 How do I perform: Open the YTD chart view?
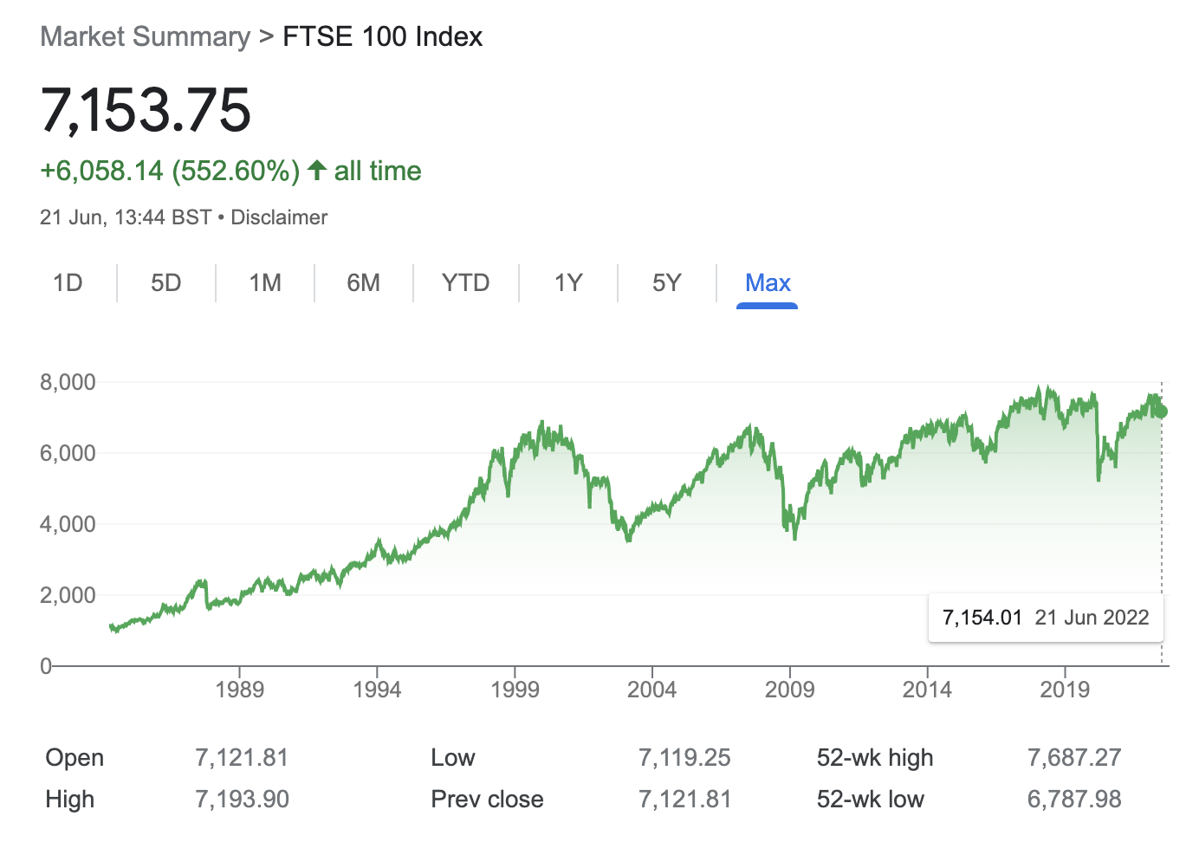point(465,283)
